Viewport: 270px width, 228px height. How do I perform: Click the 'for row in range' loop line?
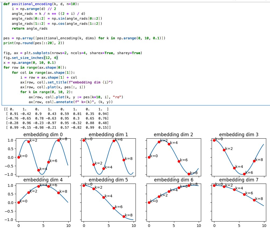(x=35, y=67)
